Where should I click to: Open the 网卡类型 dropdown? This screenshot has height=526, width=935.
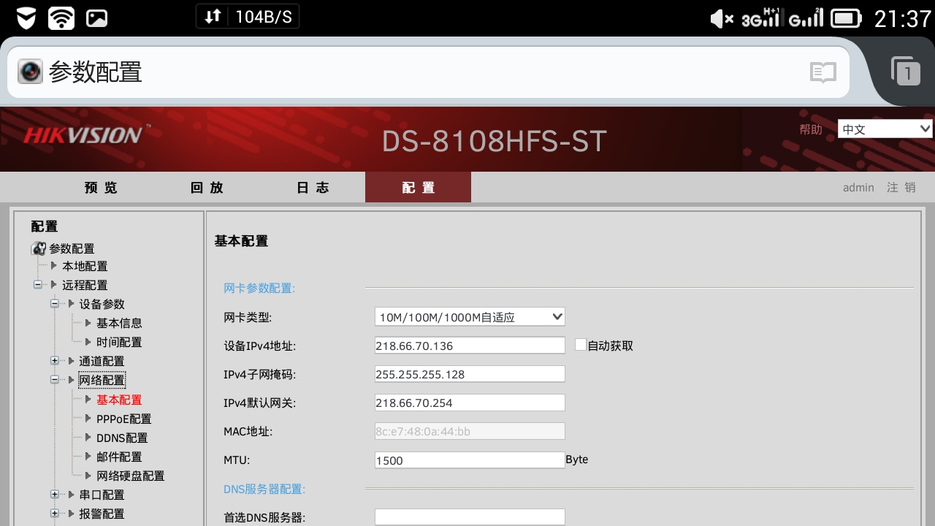pos(470,317)
